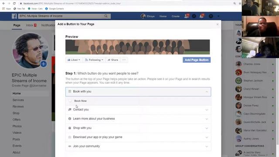
Task: Switch to the Page tab
Action: (17, 25)
